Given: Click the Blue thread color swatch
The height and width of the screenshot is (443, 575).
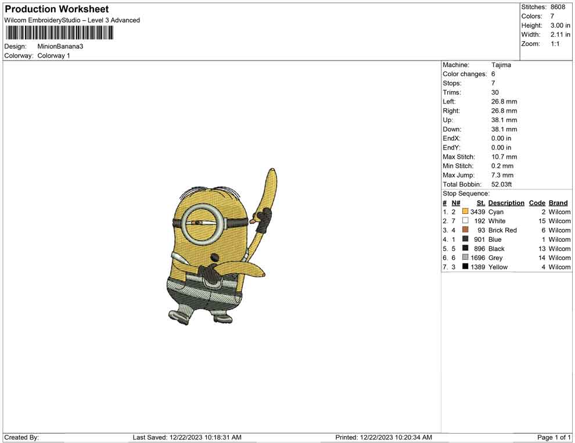Looking at the screenshot, I should tap(465, 239).
